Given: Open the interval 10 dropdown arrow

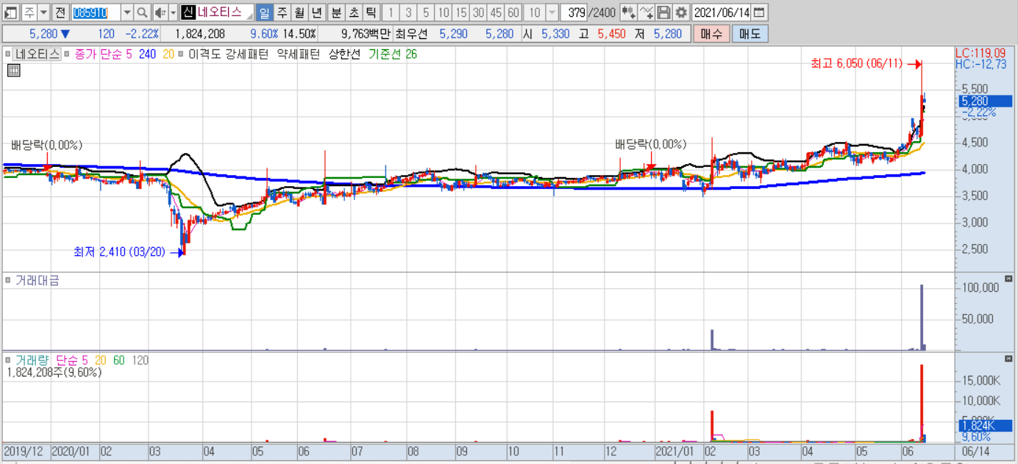Looking at the screenshot, I should point(552,13).
